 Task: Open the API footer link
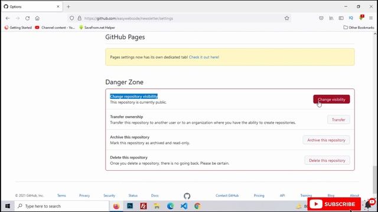click(x=282, y=196)
